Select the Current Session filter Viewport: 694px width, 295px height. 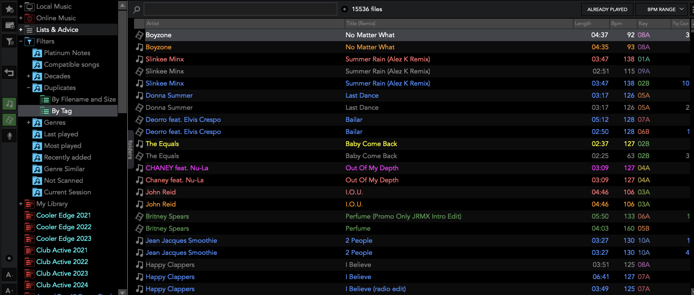pos(68,192)
